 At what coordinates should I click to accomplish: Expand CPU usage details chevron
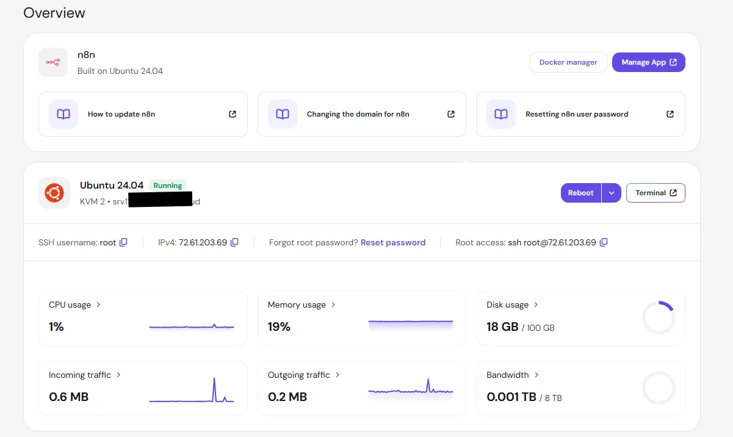click(98, 305)
